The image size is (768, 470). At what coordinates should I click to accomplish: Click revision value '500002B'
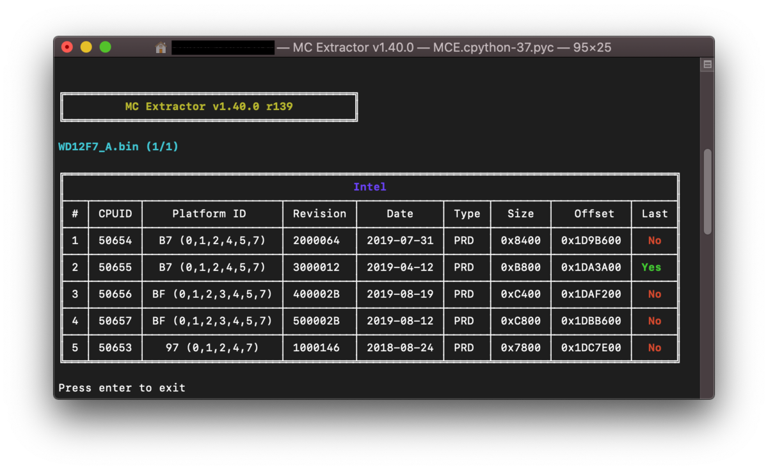(317, 321)
